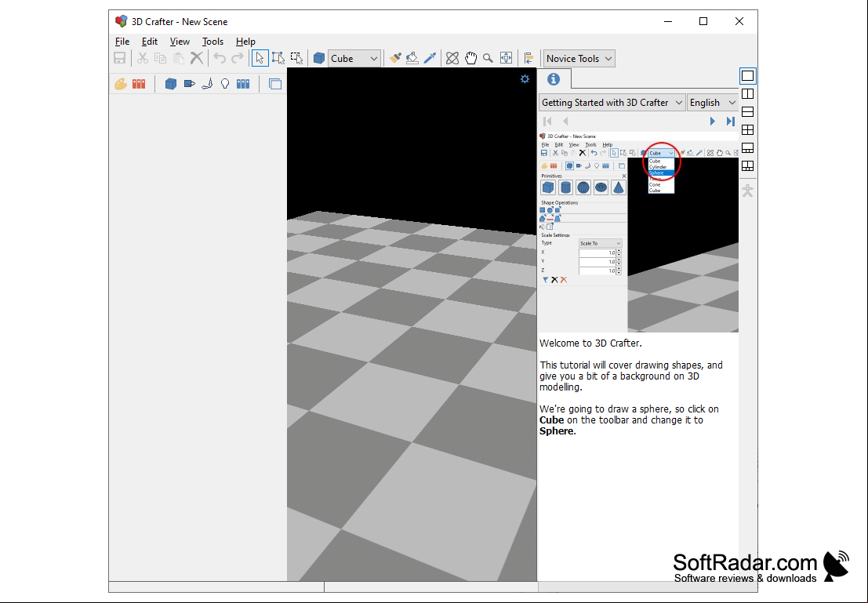This screenshot has height=603, width=868.
Task: Jump to last tutorial step
Action: [730, 122]
